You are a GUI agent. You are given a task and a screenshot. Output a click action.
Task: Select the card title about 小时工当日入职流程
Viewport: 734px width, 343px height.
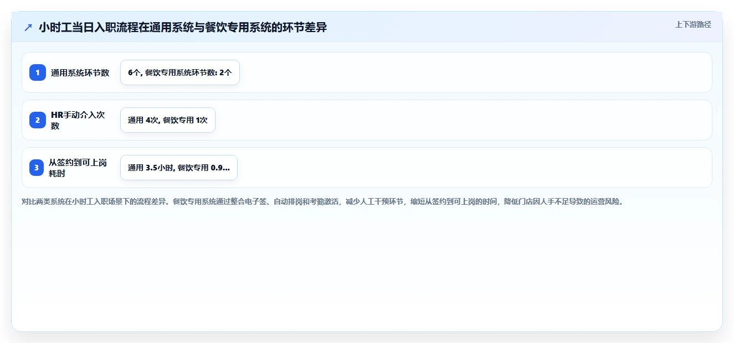pyautogui.click(x=183, y=28)
